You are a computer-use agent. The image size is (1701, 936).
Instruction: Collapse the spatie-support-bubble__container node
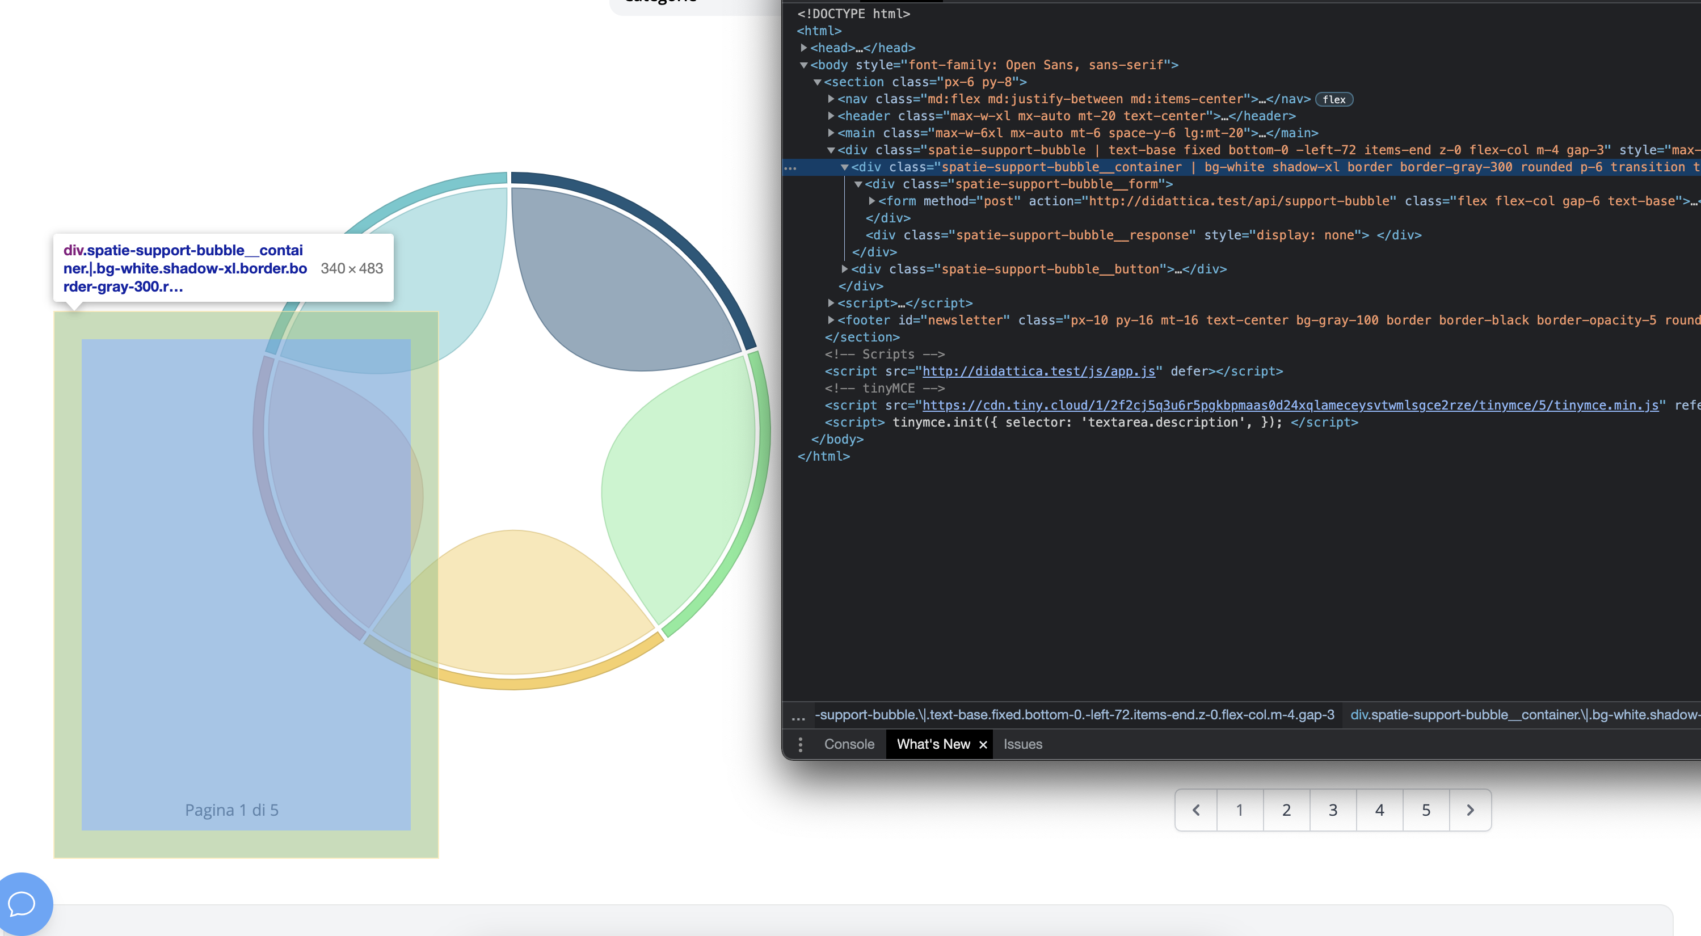(x=845, y=168)
